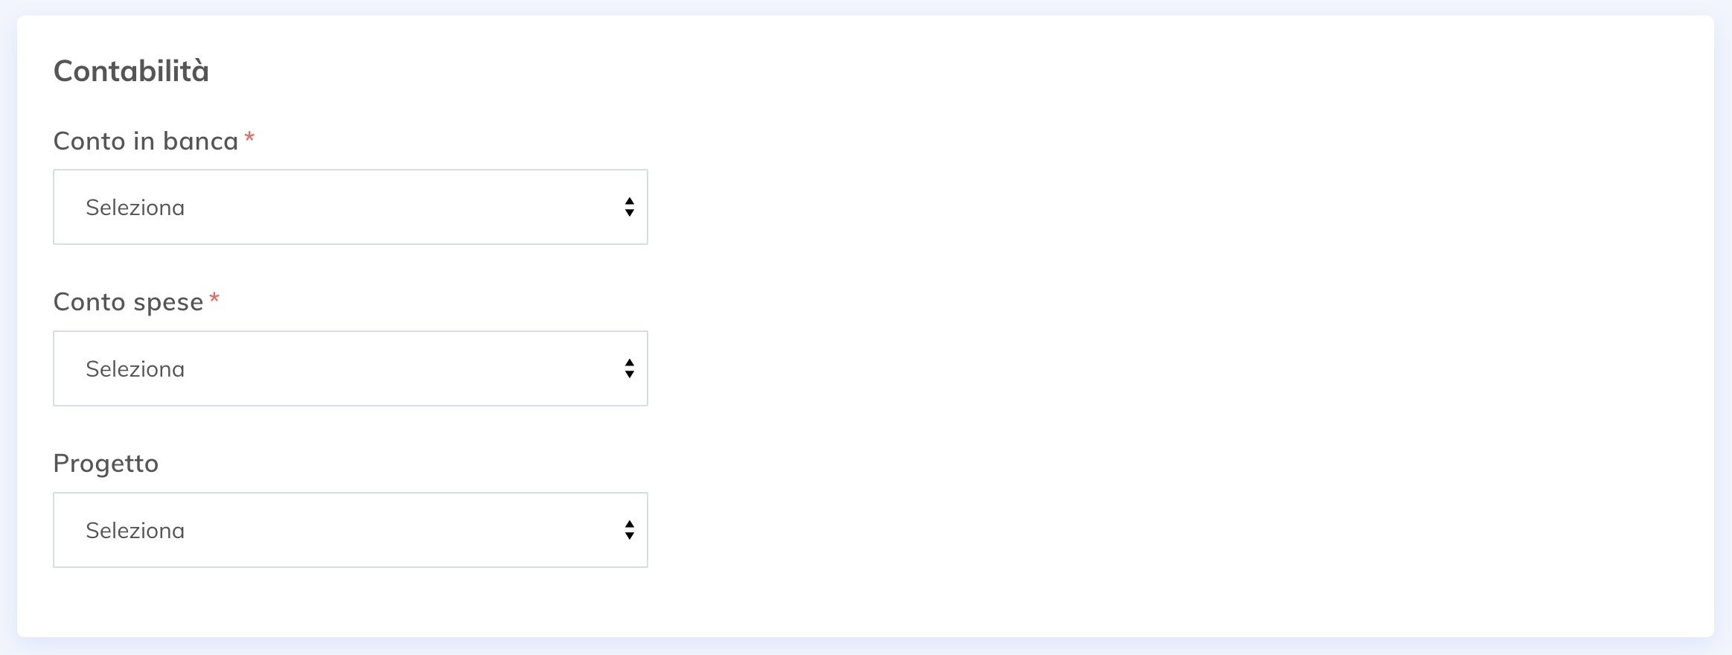Click "Seleziona" text under Conto in banca
The width and height of the screenshot is (1732, 655).
pos(135,208)
